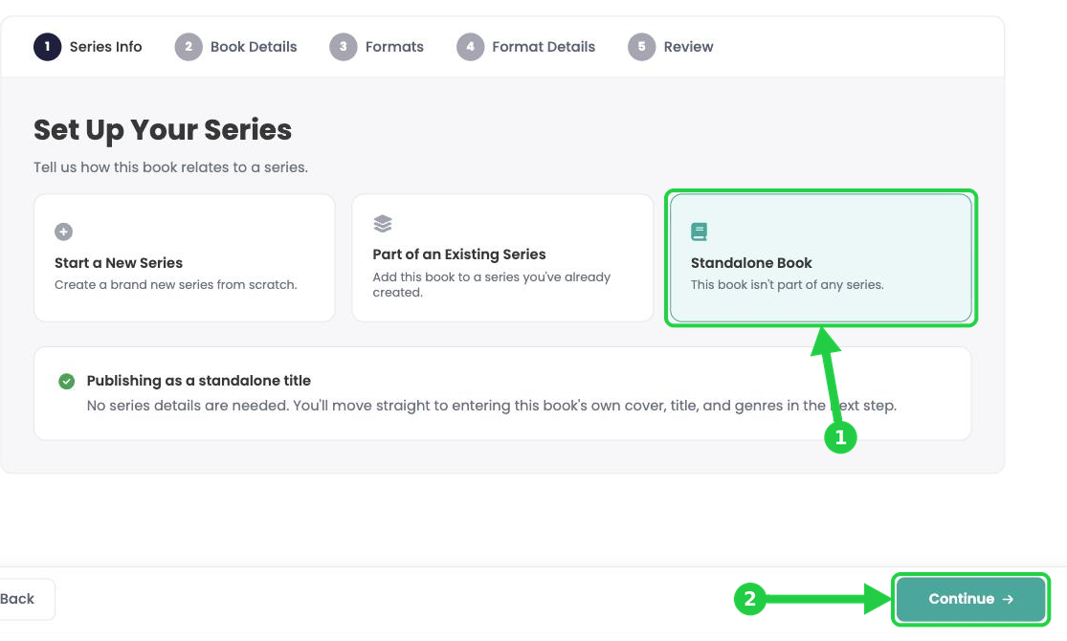Image resolution: width=1067 pixels, height=641 pixels.
Task: Open the Format Details step
Action: coord(526,47)
